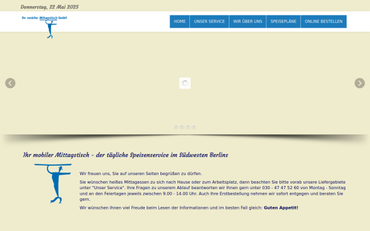Open the Unser Service menu item
370x231 pixels.
[209, 22]
